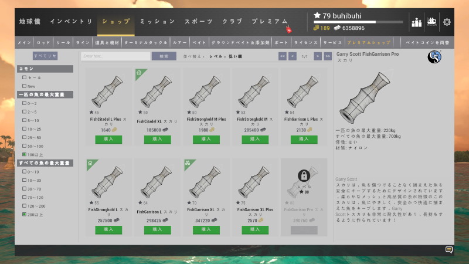Uncheck the 100以上 weight checkbox

[24, 154]
